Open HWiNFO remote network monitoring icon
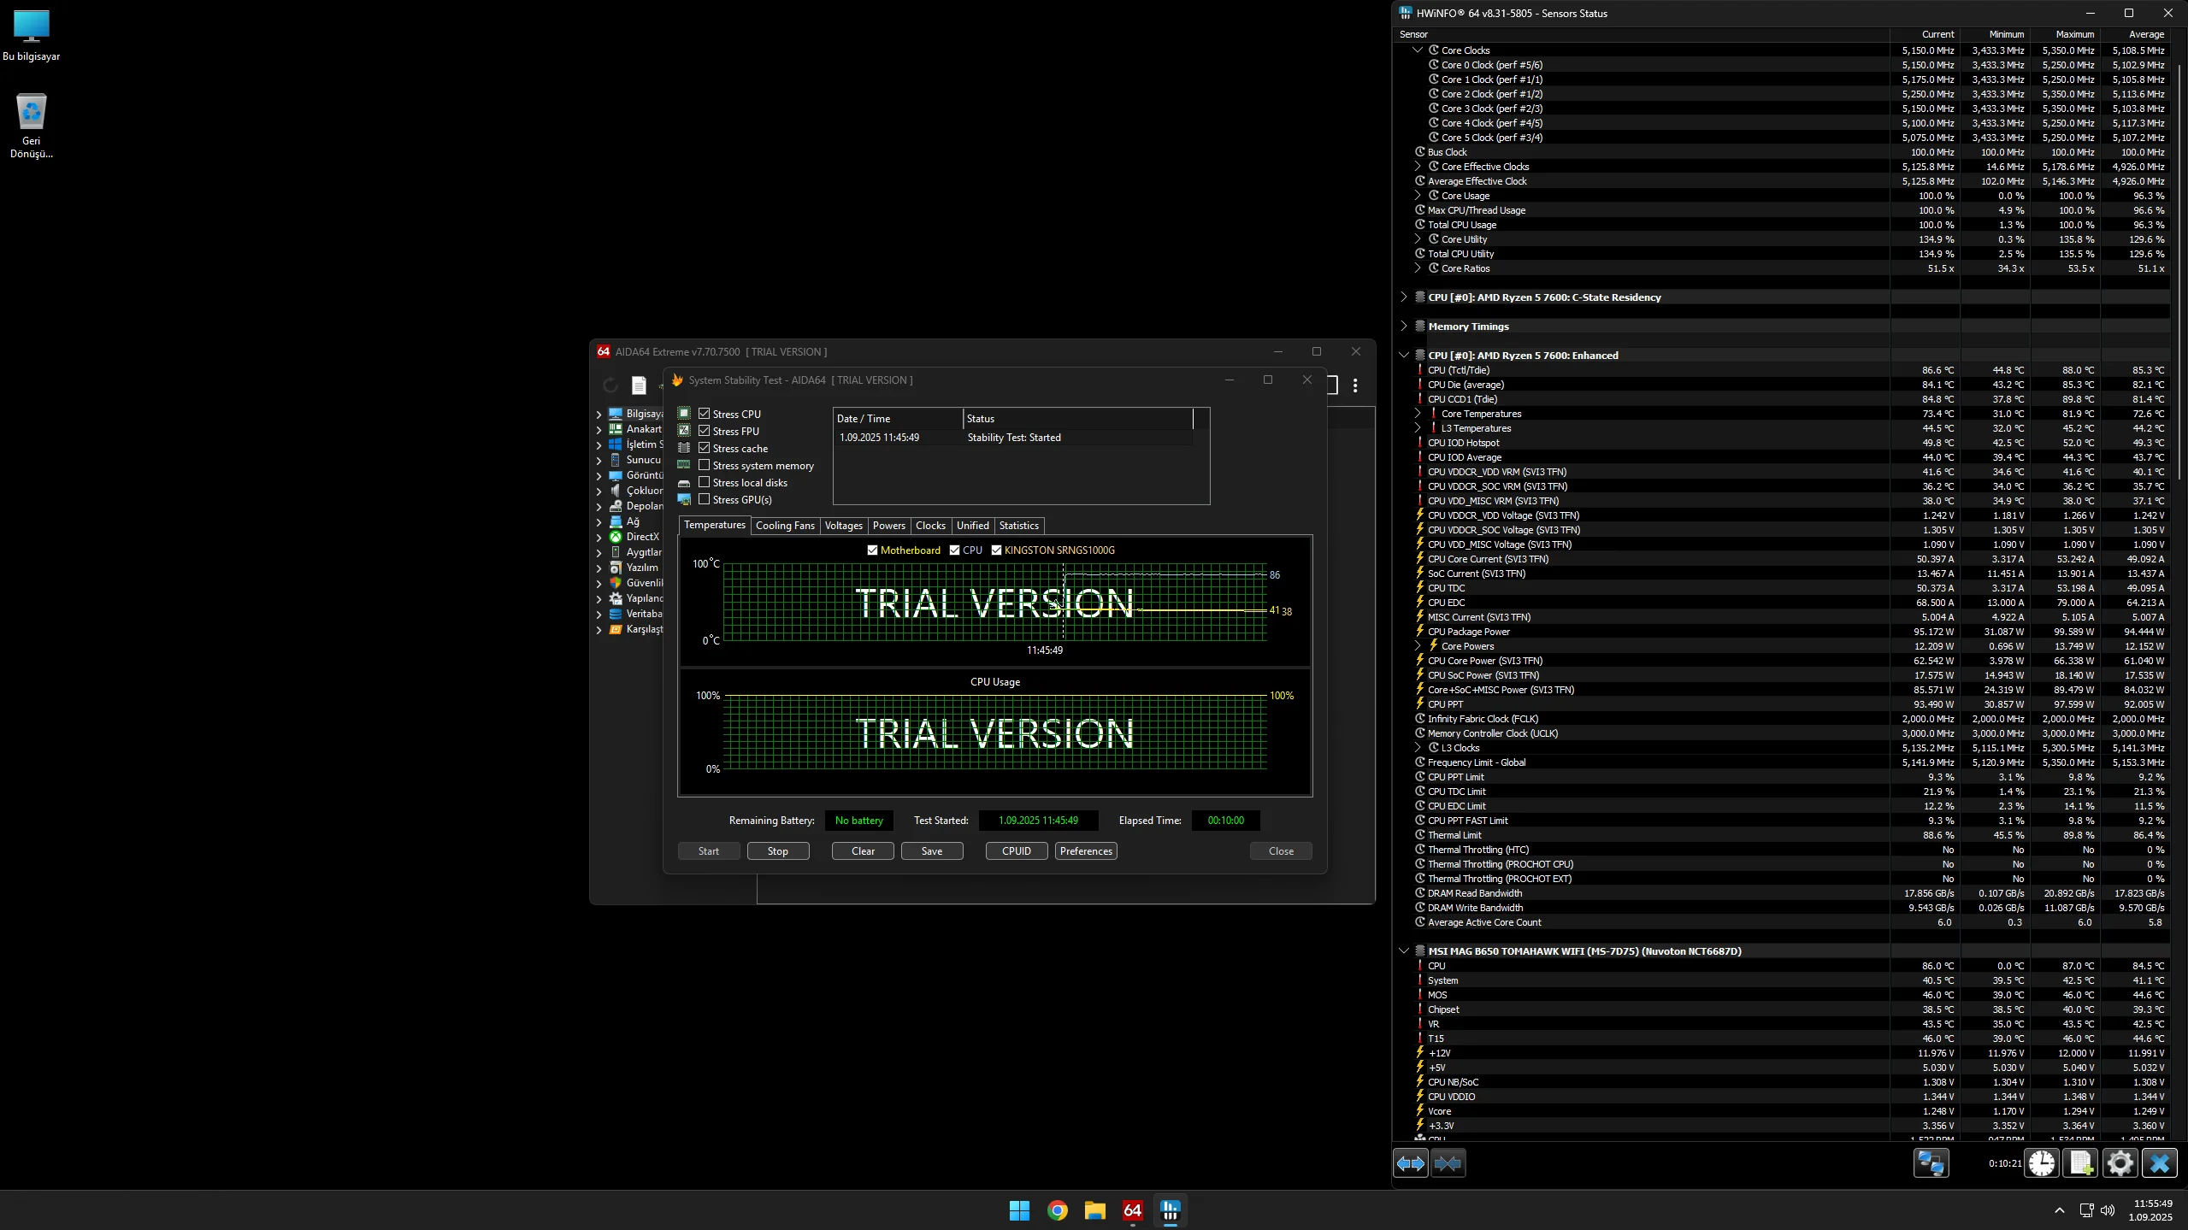Image resolution: width=2188 pixels, height=1230 pixels. 1931,1163
